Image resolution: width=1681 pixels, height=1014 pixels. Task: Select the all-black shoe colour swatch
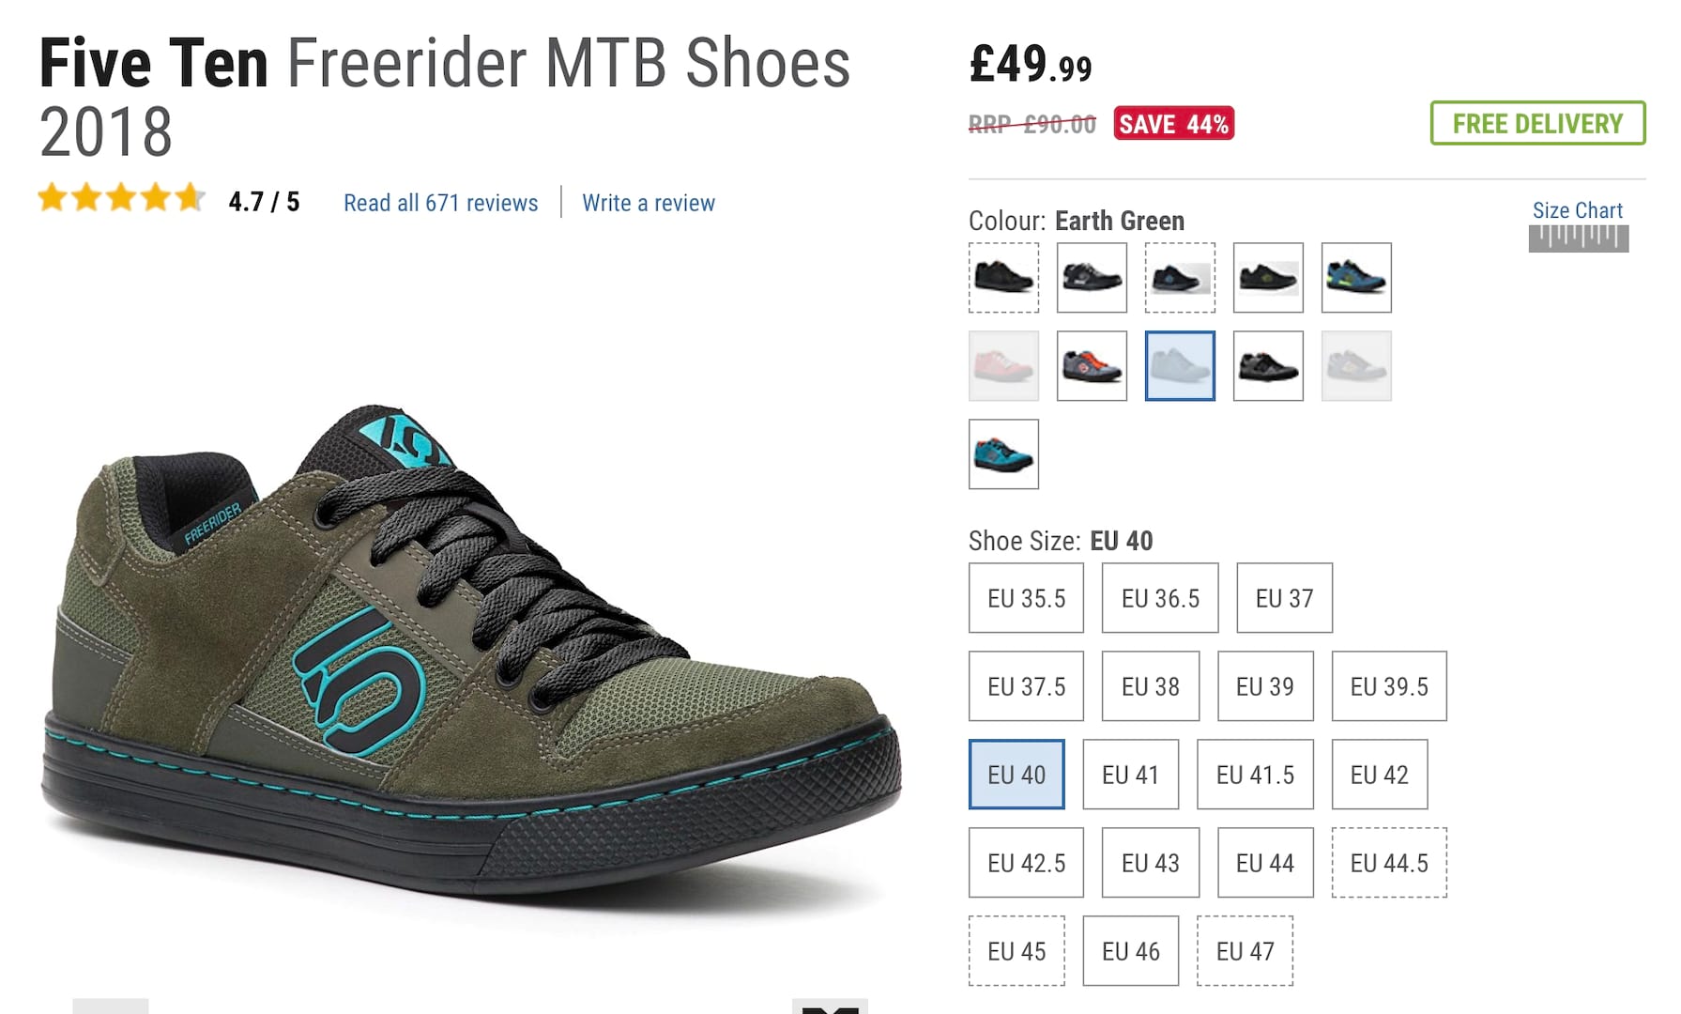tap(1003, 278)
